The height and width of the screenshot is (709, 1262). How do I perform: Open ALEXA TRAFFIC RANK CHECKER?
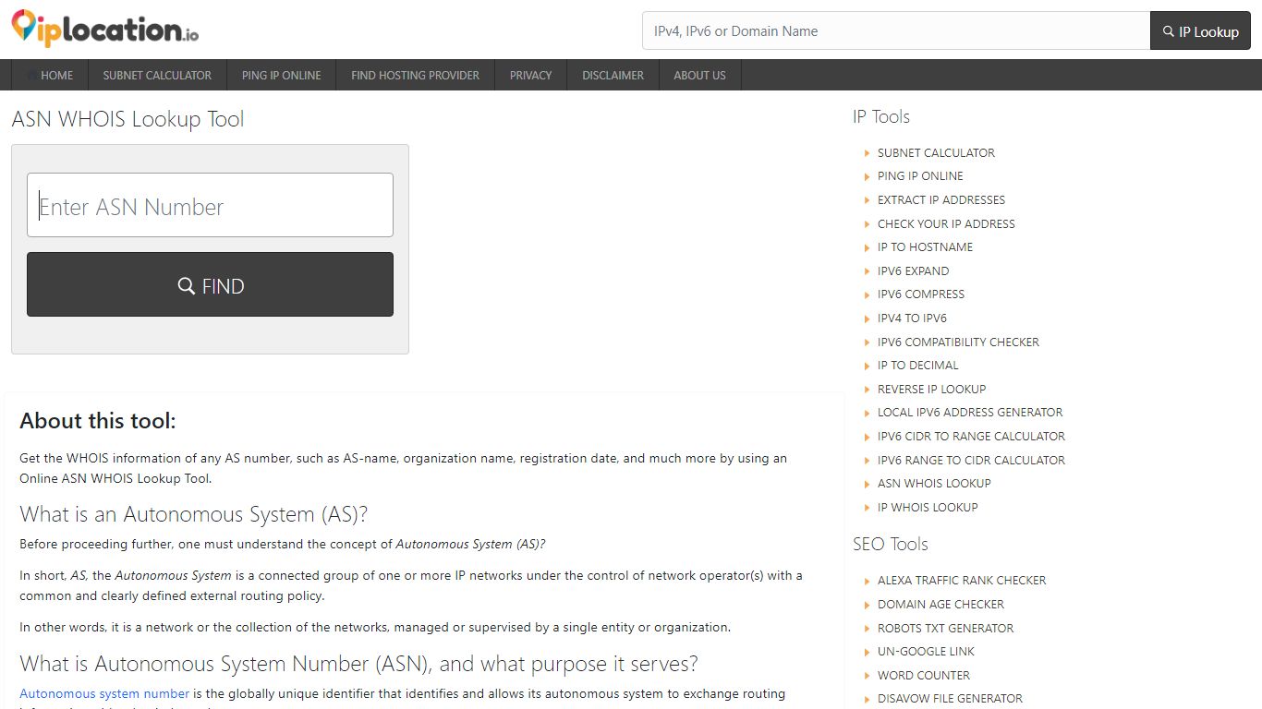click(x=962, y=581)
